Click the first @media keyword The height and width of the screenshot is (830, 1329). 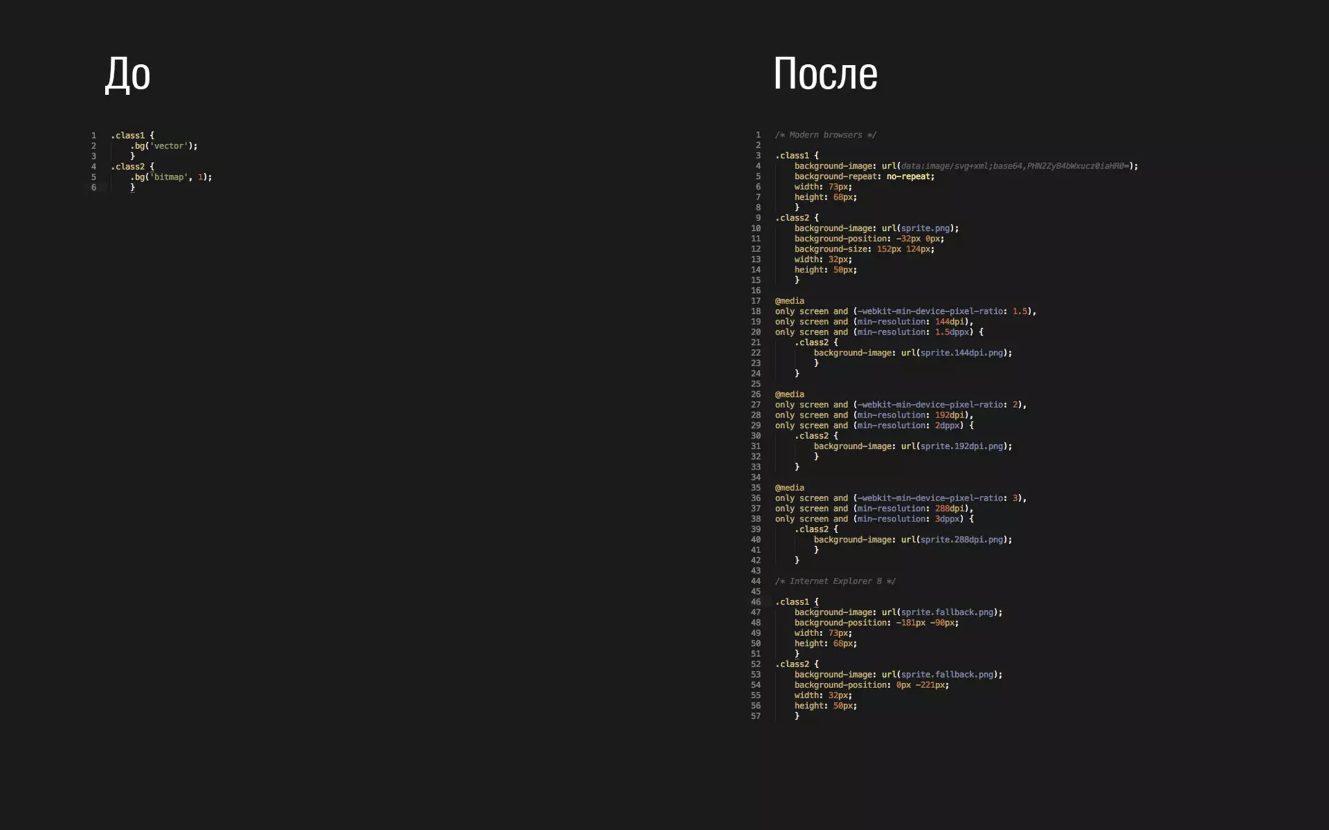pos(789,301)
